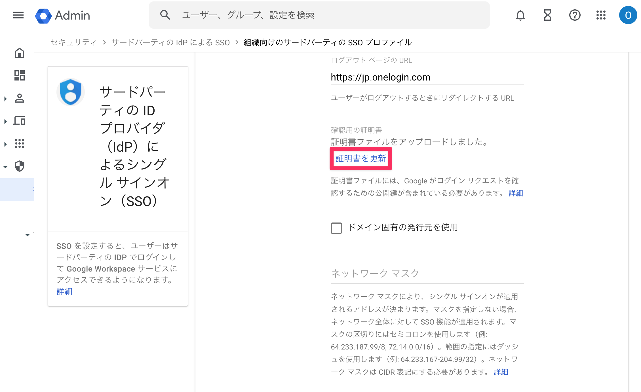The width and height of the screenshot is (641, 392).
Task: Click the 証明書を更新 link
Action: click(361, 158)
